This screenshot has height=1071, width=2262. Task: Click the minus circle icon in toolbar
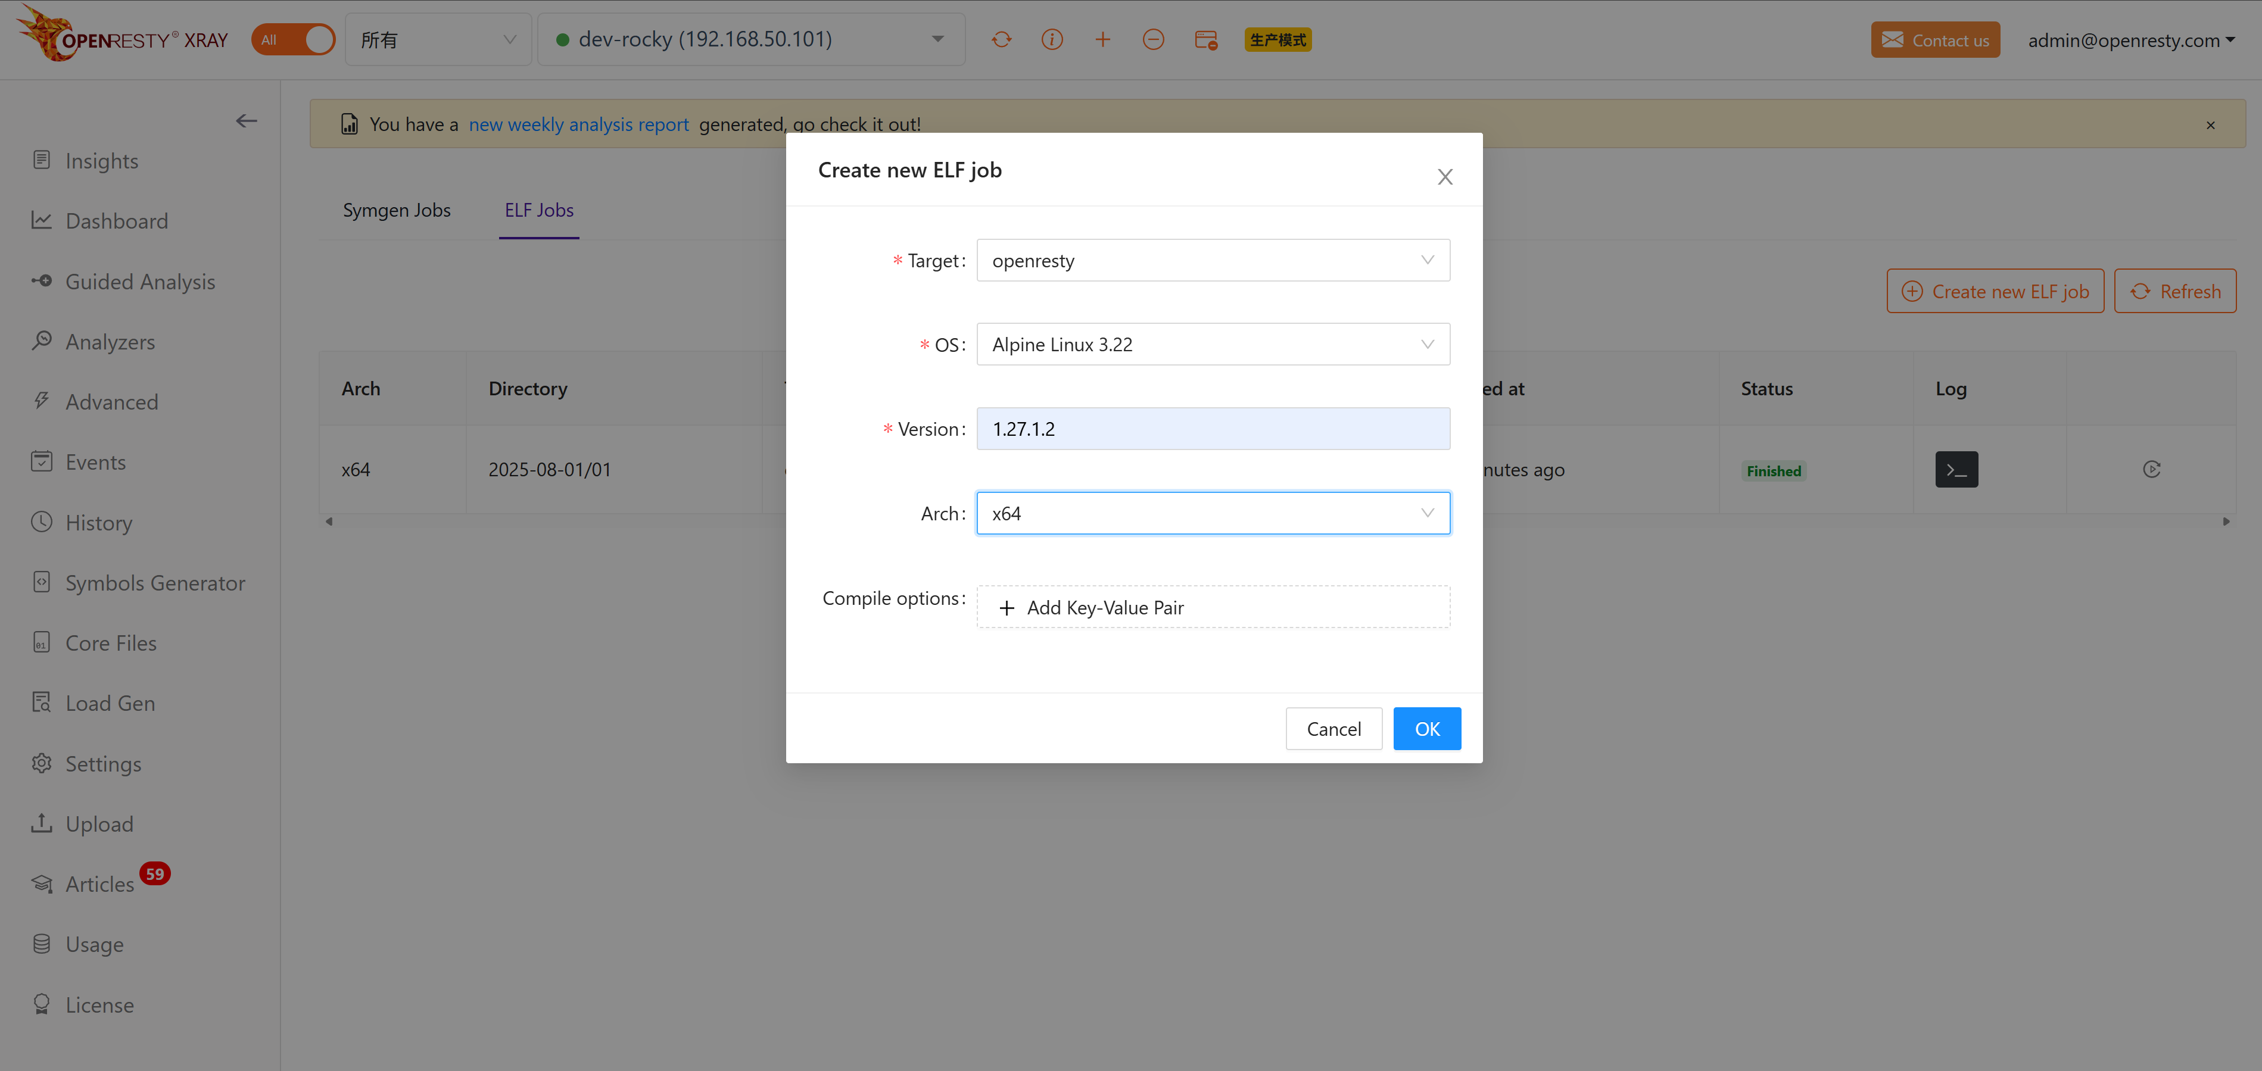pos(1153,39)
